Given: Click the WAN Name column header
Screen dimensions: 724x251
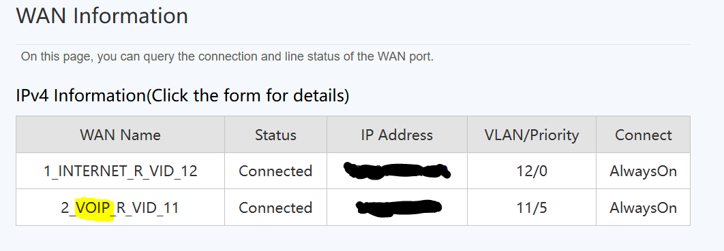Looking at the screenshot, I should coord(121,135).
